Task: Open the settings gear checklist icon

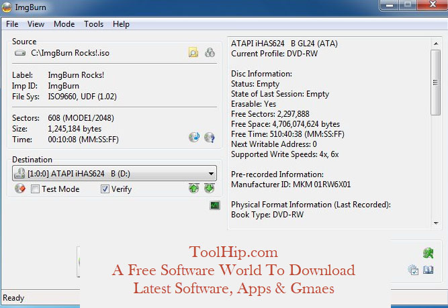Action: click(x=413, y=270)
